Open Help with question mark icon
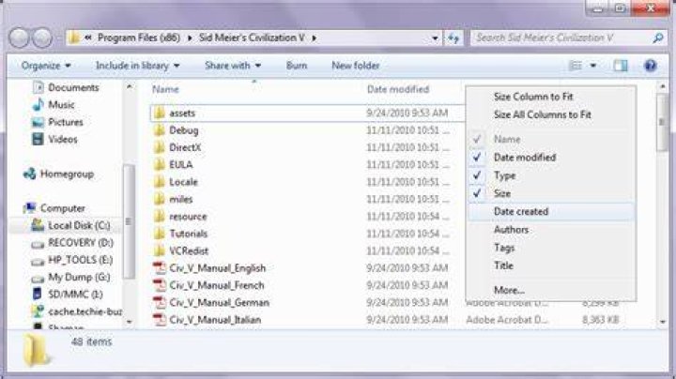 [x=650, y=66]
